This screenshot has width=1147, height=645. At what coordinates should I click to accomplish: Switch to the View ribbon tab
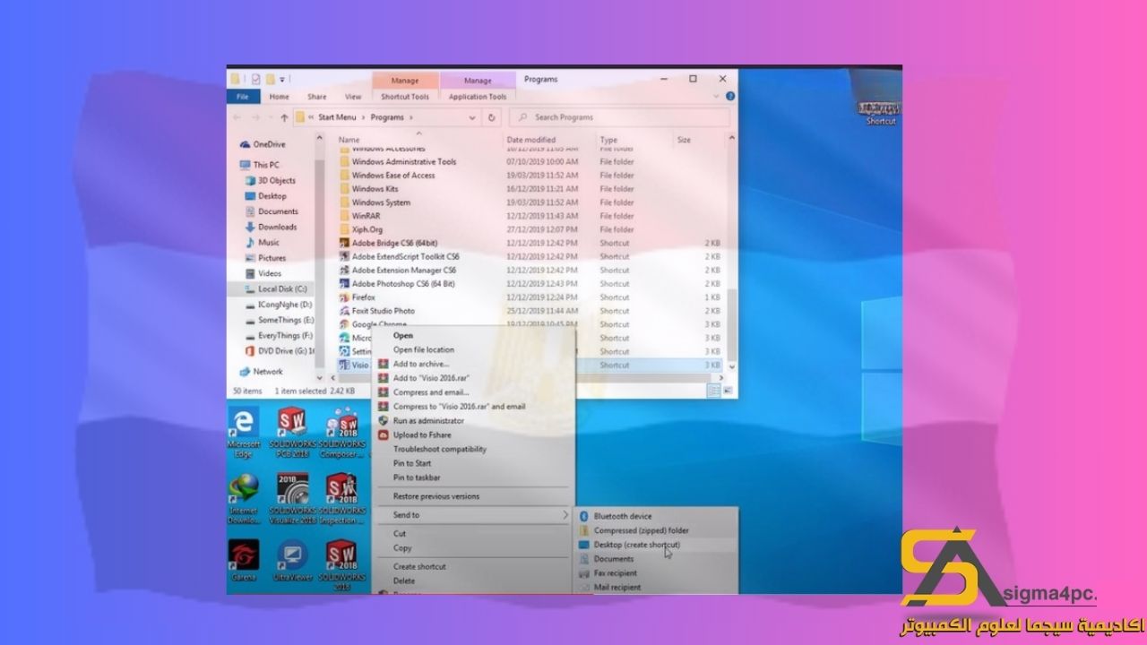pyautogui.click(x=353, y=97)
